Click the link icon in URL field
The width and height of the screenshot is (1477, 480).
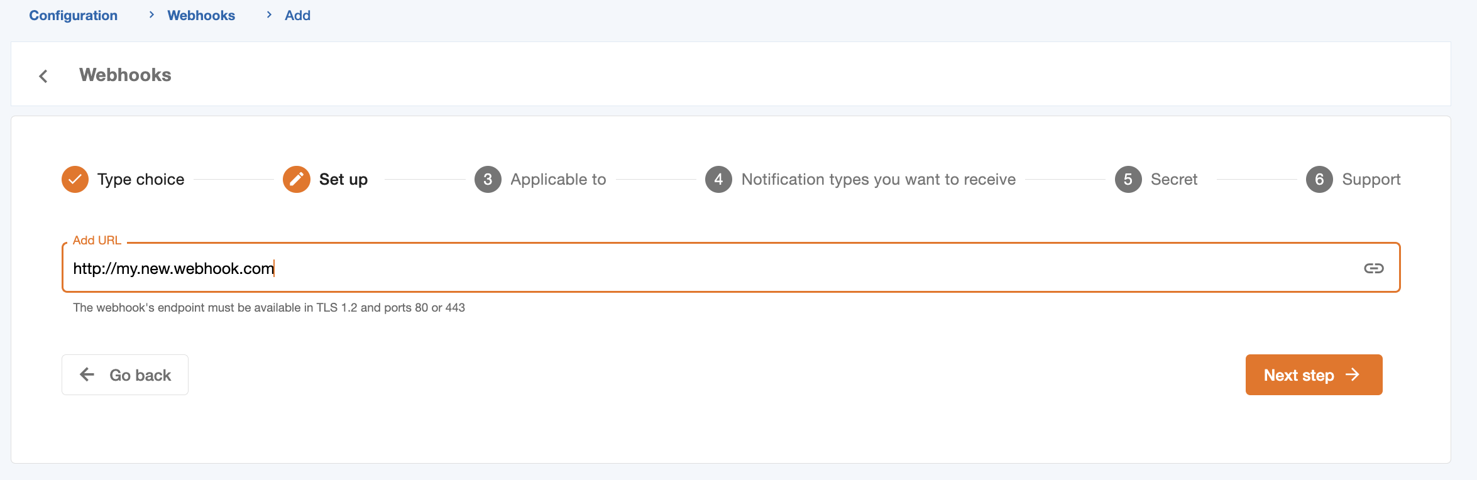point(1373,268)
